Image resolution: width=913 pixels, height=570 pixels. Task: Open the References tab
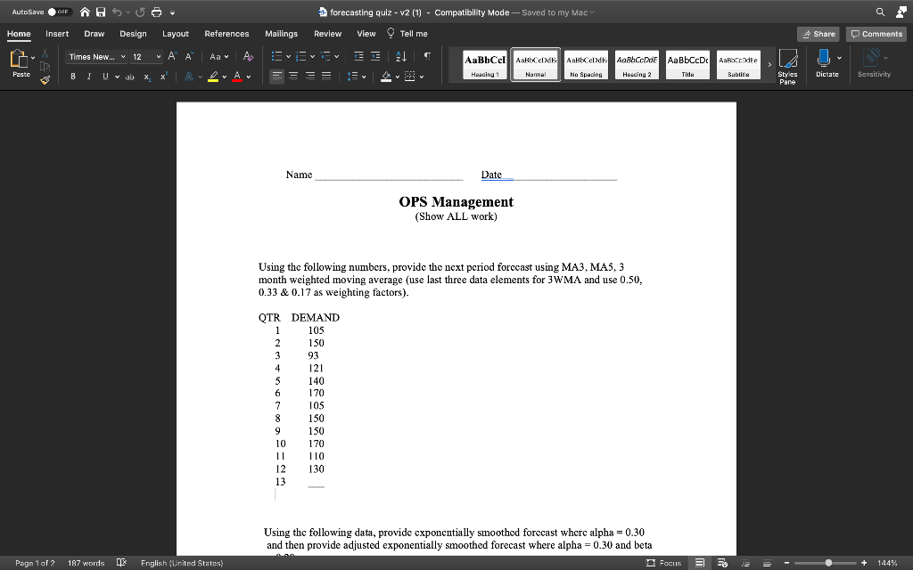[226, 33]
